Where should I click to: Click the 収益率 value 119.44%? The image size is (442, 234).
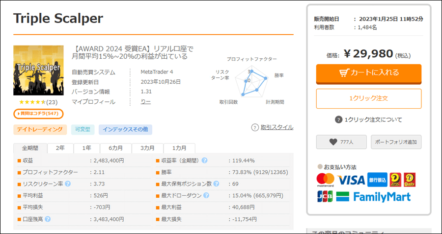point(243,161)
